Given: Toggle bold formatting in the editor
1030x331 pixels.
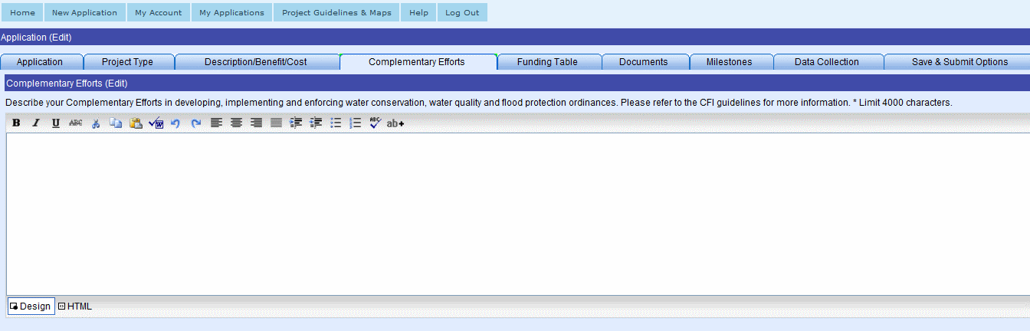Looking at the screenshot, I should point(16,123).
